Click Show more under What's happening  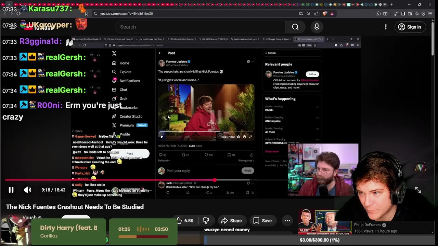click(x=272, y=151)
